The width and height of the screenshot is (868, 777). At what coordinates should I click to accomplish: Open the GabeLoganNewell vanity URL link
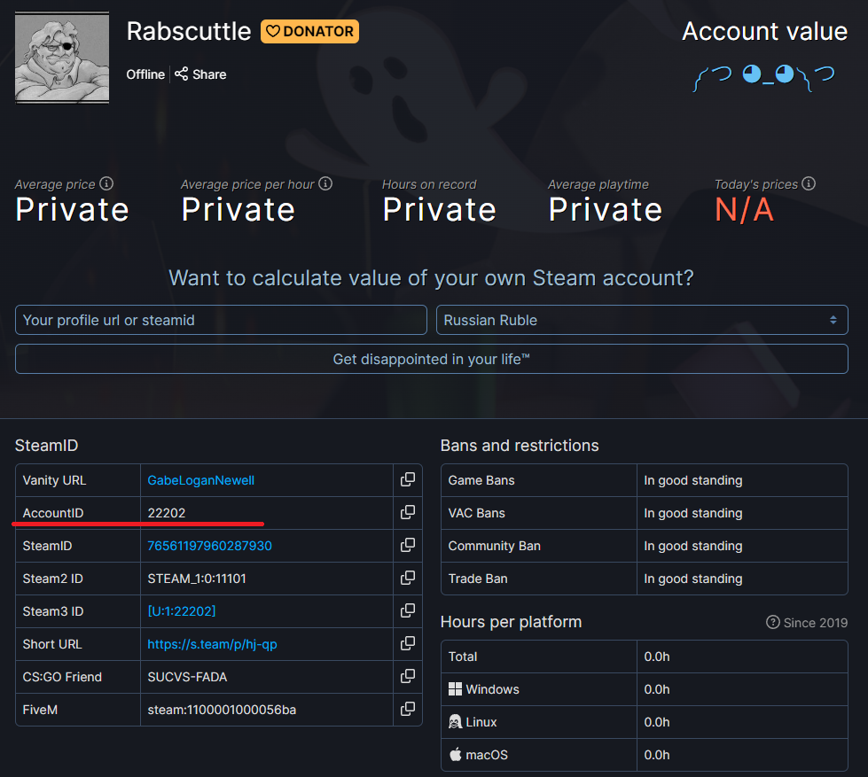(x=201, y=480)
